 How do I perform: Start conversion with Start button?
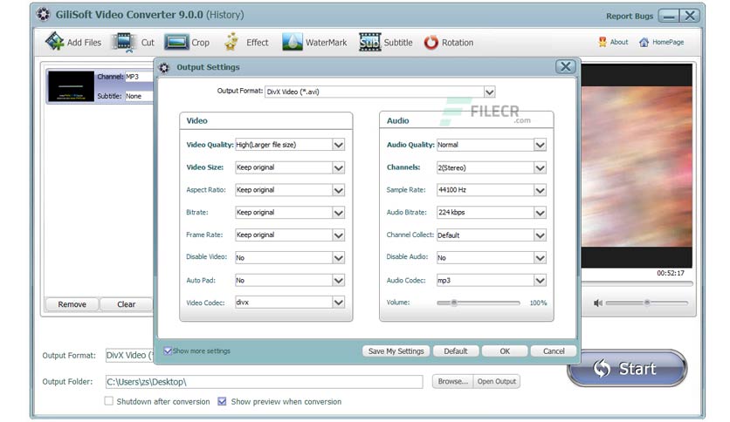[x=627, y=368]
